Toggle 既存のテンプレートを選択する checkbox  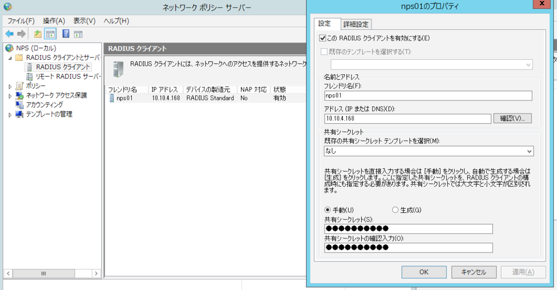point(324,52)
